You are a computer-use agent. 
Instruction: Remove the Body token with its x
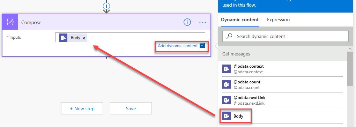click(x=84, y=38)
